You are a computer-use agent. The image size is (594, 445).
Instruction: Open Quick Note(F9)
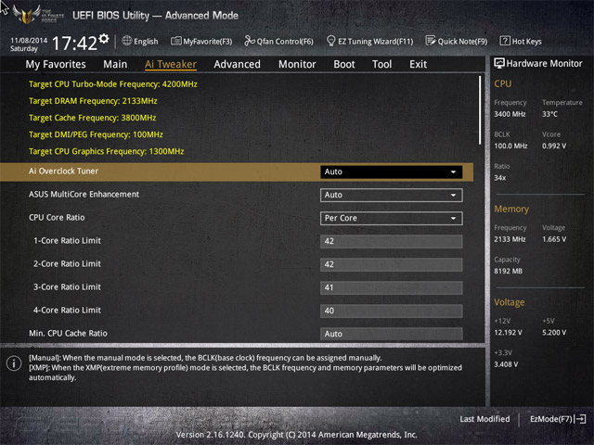click(x=457, y=41)
